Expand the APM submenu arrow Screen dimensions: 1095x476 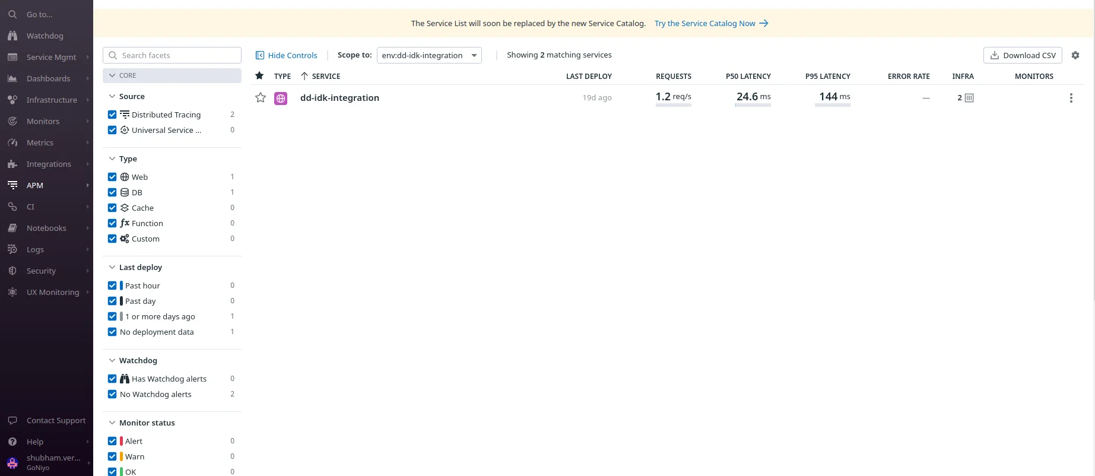(x=88, y=185)
